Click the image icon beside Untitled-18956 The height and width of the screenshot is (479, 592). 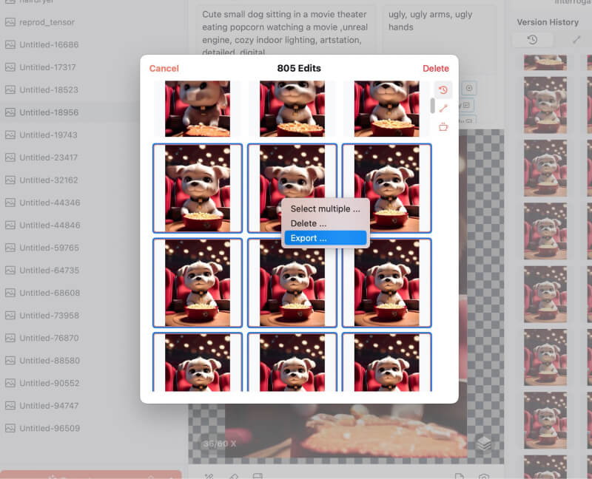coord(10,112)
